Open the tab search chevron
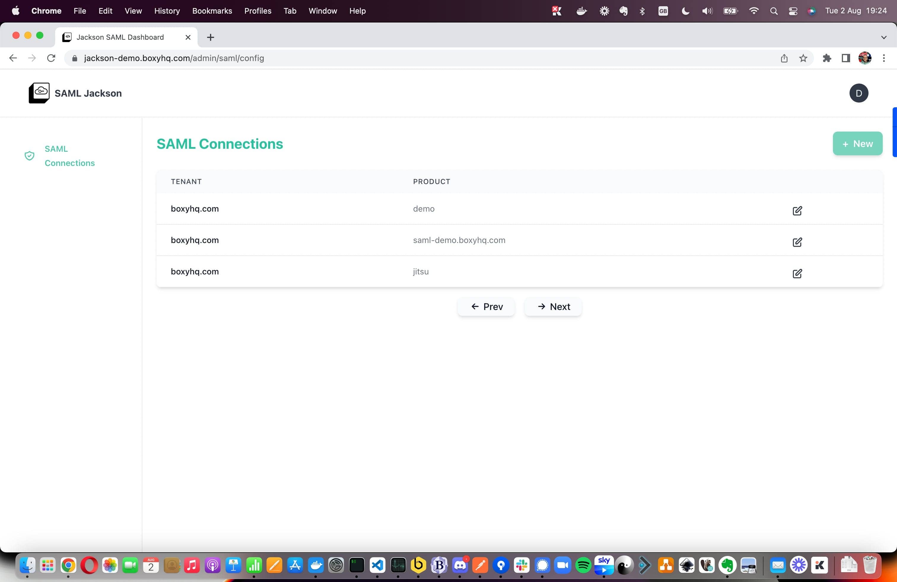The image size is (897, 582). click(x=885, y=37)
